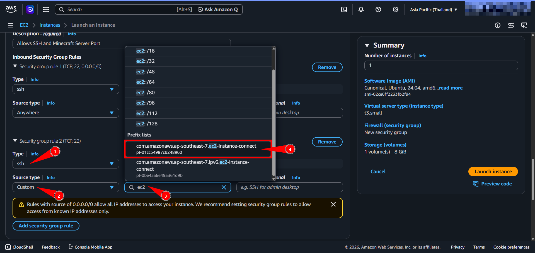Remove security group rule 1
The image size is (535, 253).
click(327, 67)
